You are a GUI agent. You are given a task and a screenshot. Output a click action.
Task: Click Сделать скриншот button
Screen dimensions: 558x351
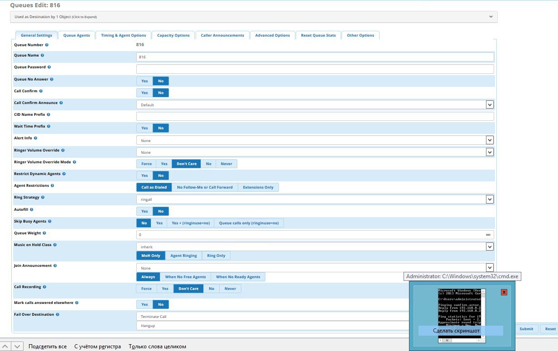[461, 331]
